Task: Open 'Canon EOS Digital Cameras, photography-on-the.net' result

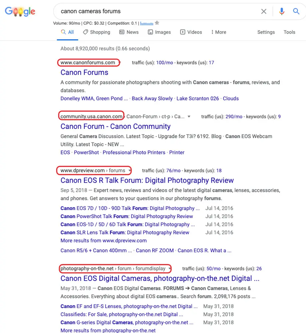Action: [160, 278]
